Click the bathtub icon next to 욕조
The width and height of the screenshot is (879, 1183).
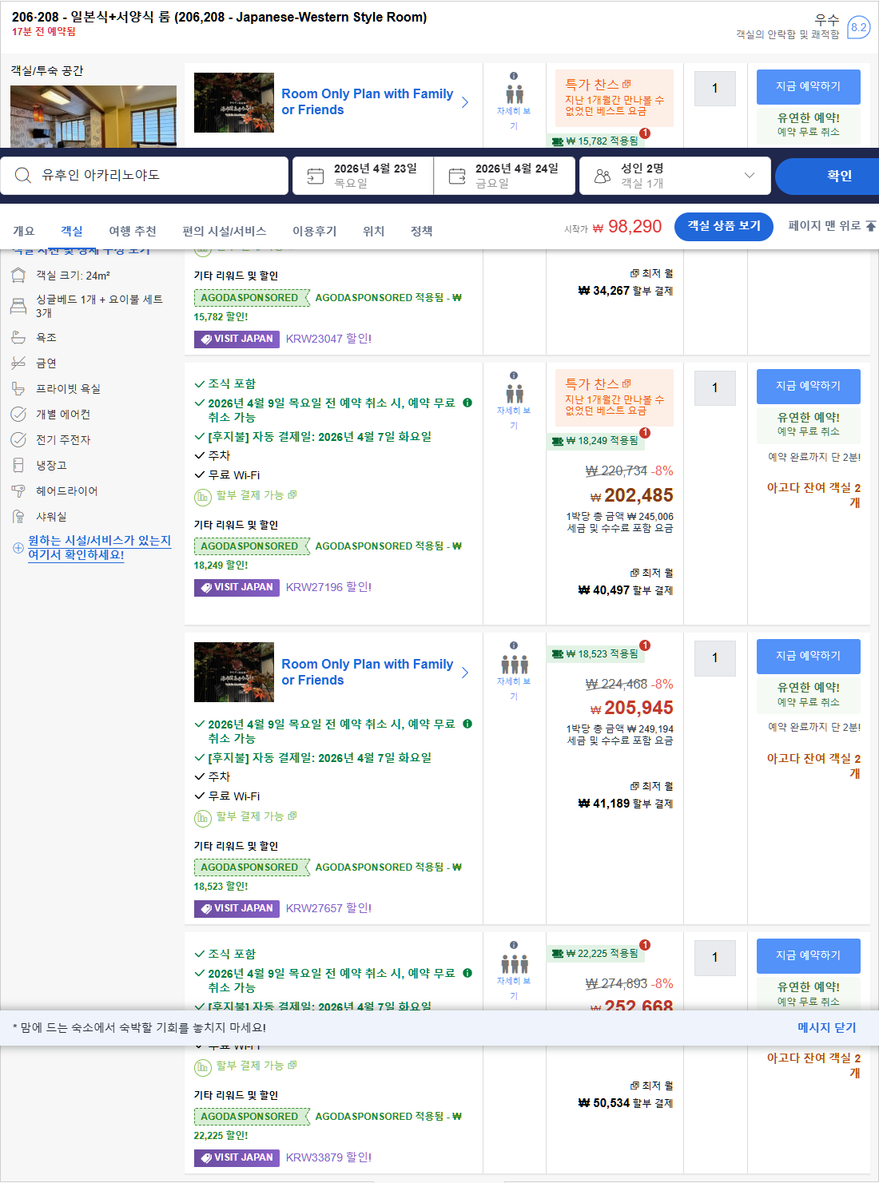click(18, 337)
